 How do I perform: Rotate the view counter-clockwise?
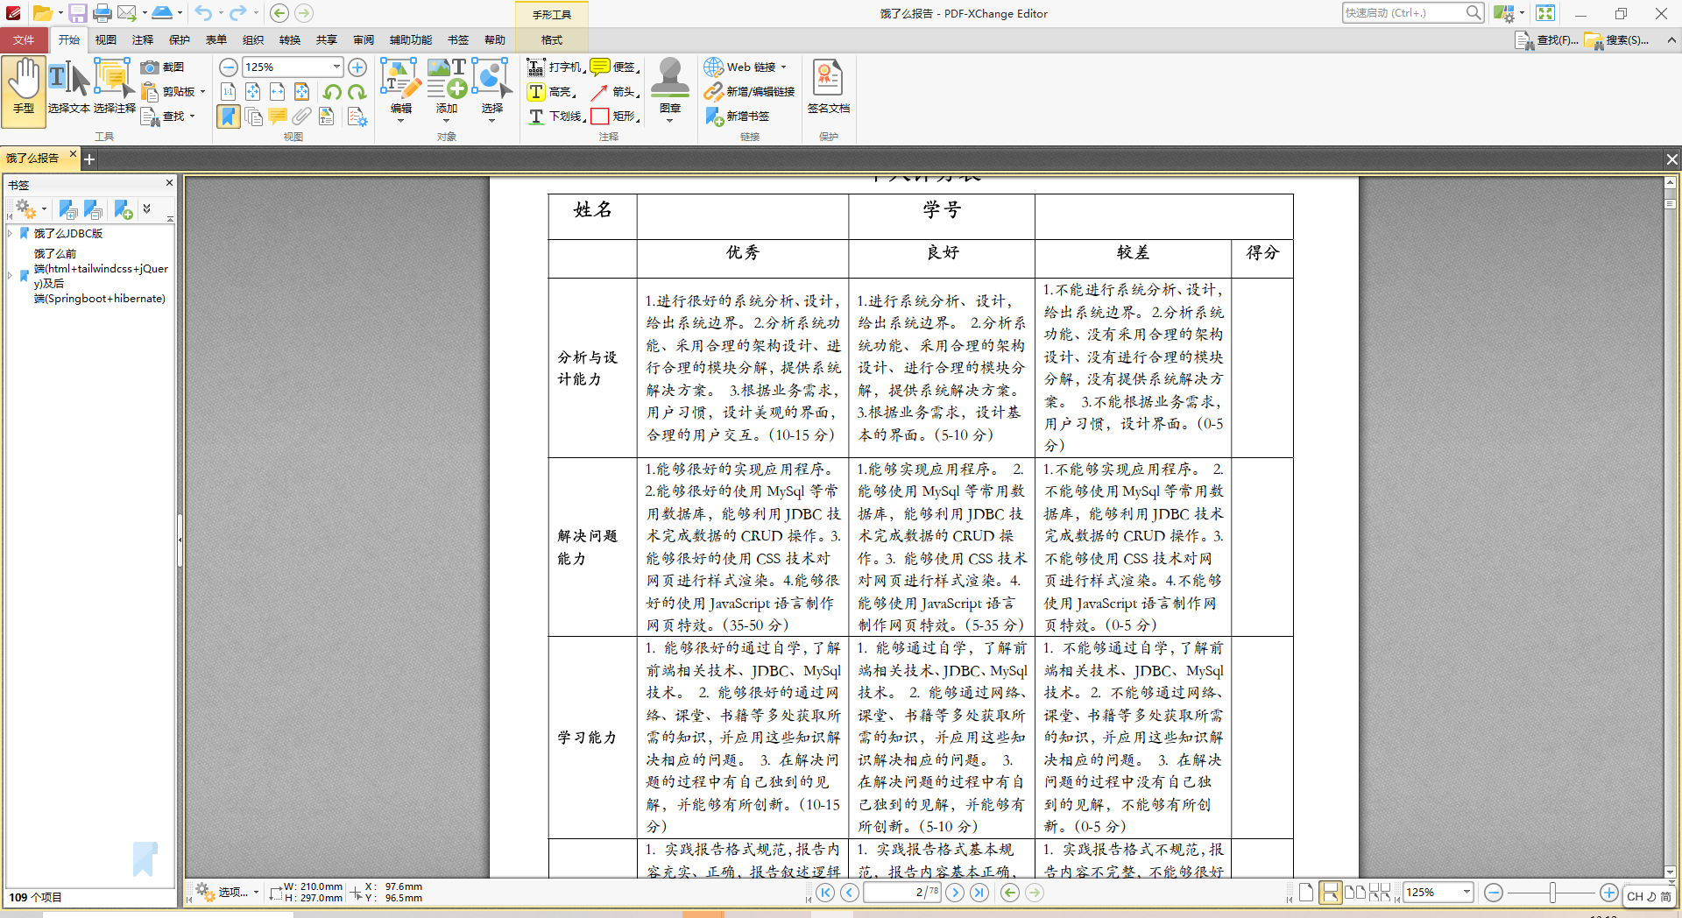click(x=332, y=92)
